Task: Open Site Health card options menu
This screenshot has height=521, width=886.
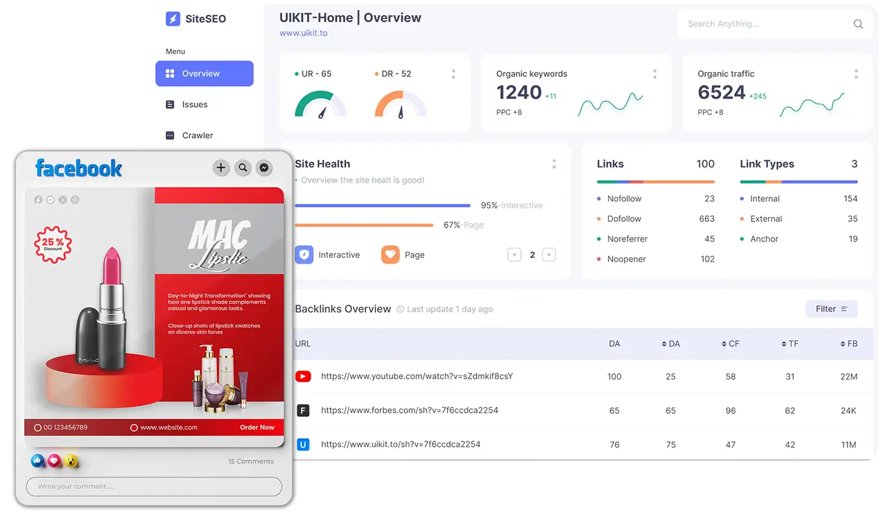Action: [x=554, y=164]
